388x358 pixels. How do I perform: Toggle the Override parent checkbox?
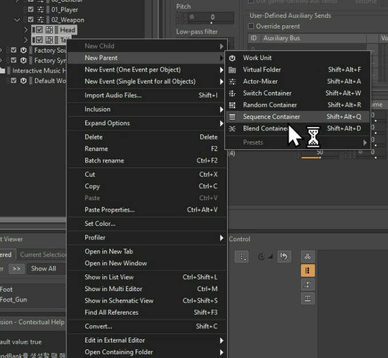tap(251, 26)
